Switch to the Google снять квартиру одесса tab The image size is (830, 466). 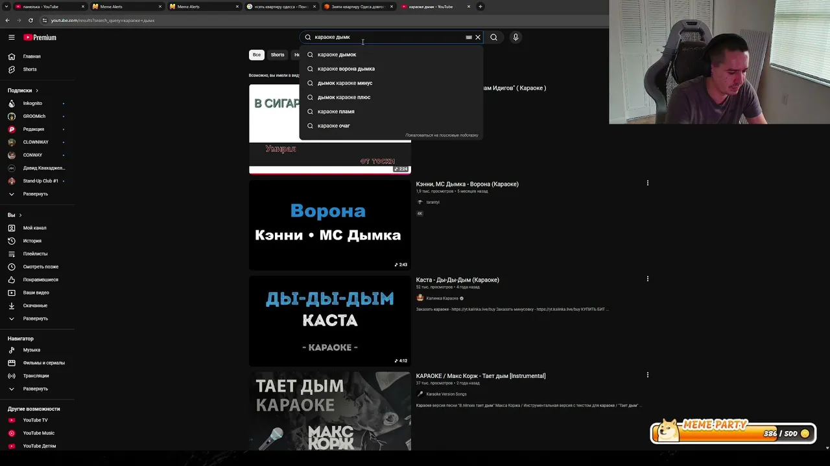pyautogui.click(x=281, y=6)
